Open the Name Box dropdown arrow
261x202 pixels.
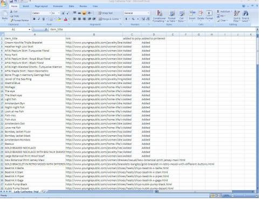click(30, 30)
